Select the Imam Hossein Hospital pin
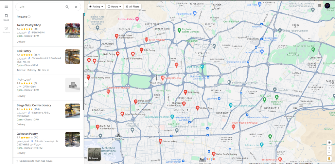 pos(233,127)
